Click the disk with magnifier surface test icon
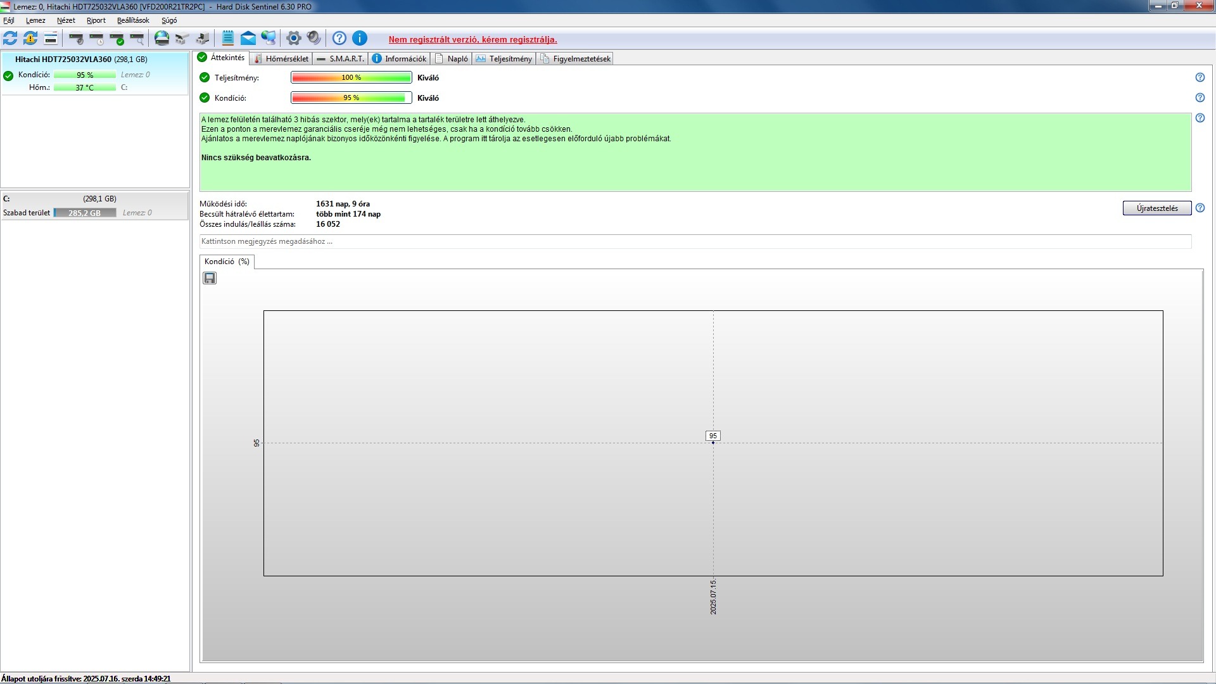Screen dimensions: 1216x684 point(137,39)
